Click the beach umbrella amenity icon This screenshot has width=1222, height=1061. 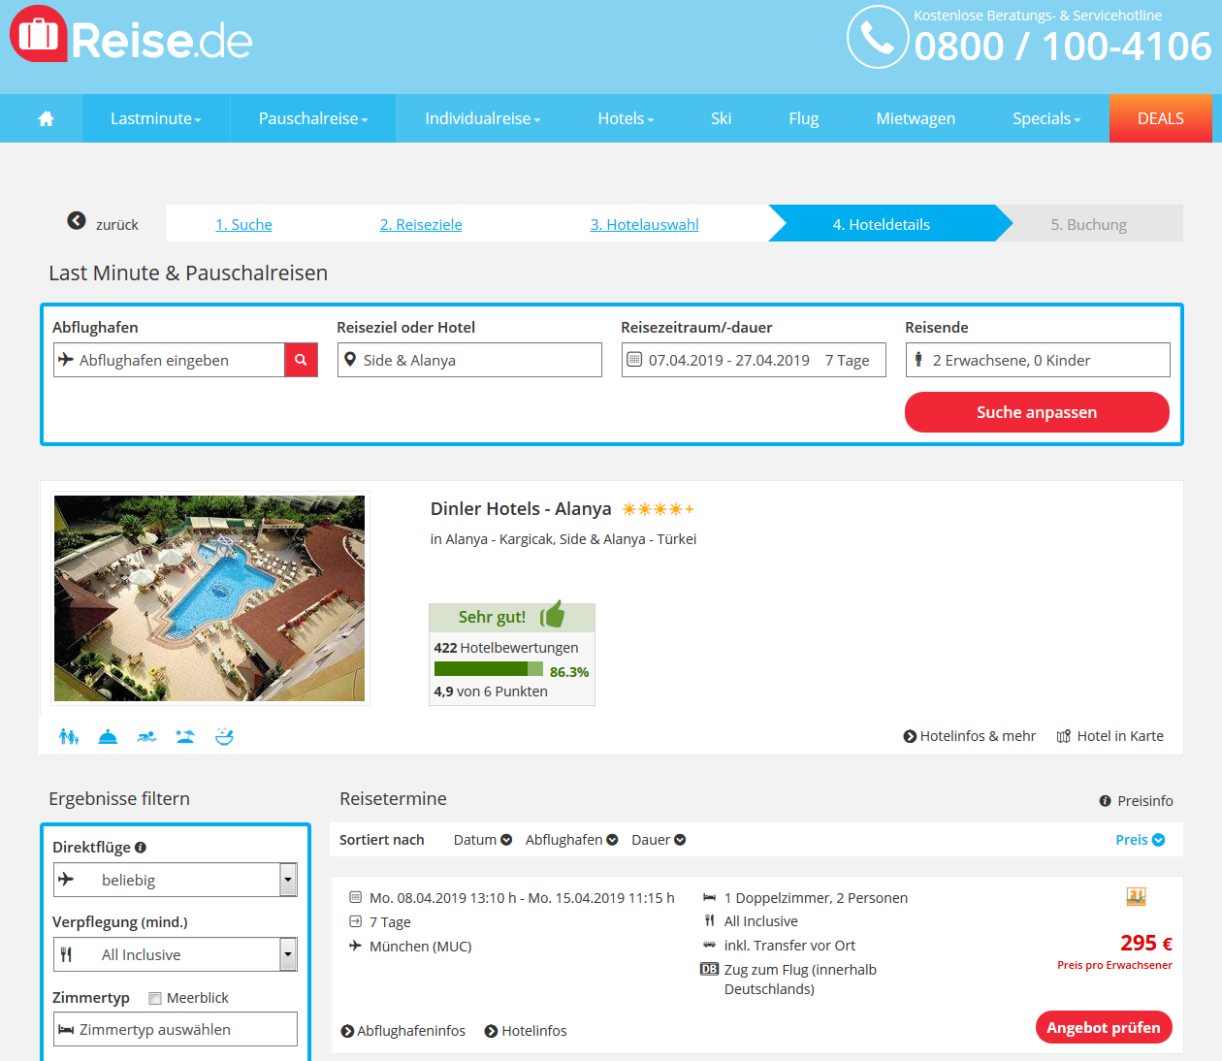tap(185, 736)
